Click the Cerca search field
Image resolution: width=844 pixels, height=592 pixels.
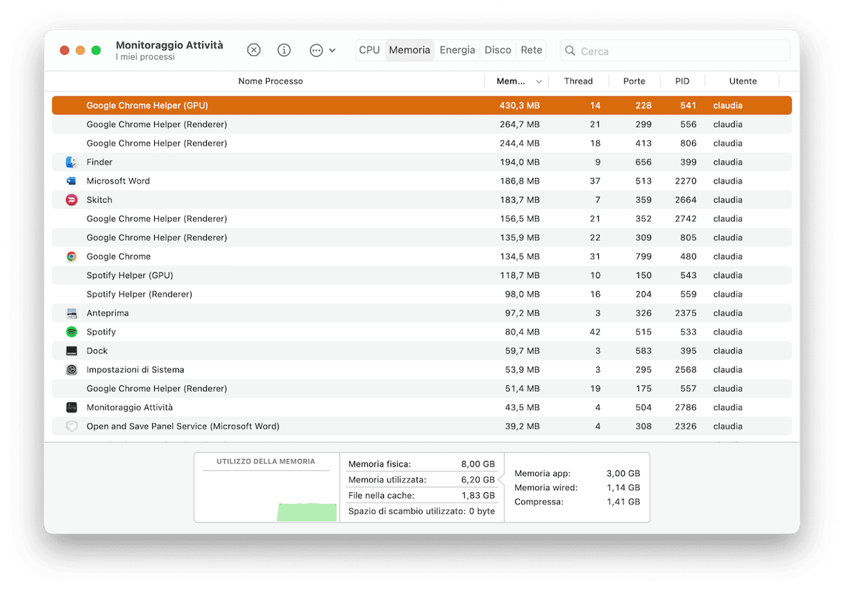click(x=680, y=51)
